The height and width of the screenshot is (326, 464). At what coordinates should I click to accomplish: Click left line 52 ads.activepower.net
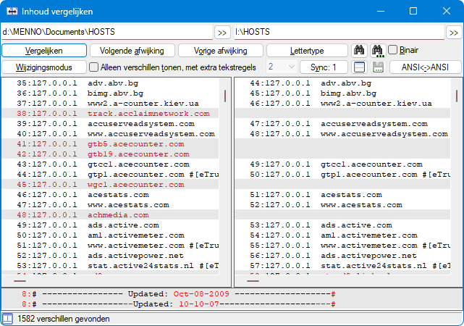pos(110,256)
